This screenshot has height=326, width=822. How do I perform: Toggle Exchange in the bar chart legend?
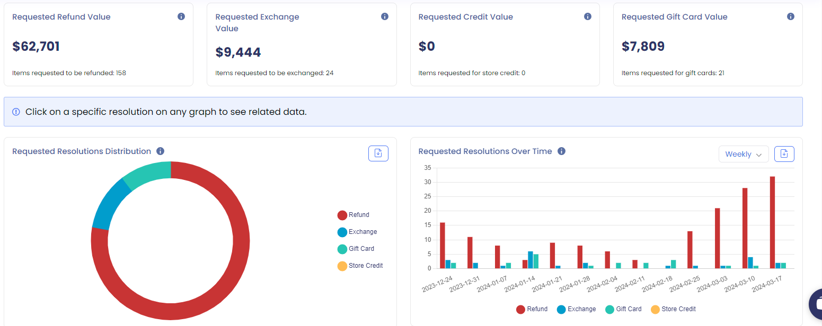tap(576, 309)
